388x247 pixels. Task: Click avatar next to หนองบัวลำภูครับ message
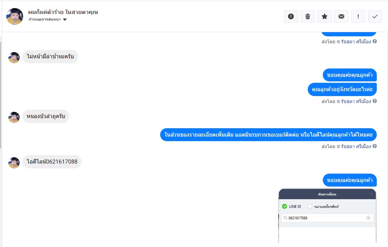(x=14, y=117)
